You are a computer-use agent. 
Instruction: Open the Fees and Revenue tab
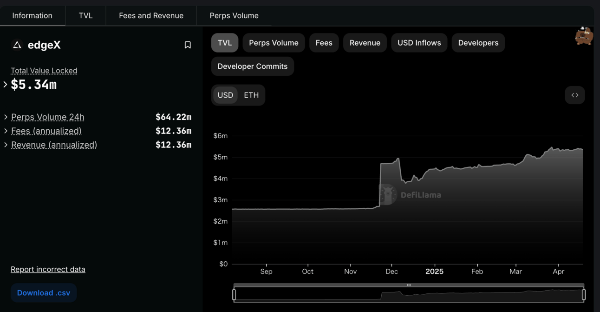point(151,15)
